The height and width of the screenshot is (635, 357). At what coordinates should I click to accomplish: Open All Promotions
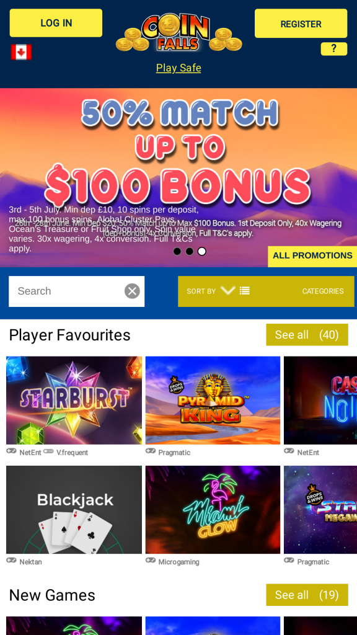[312, 256]
